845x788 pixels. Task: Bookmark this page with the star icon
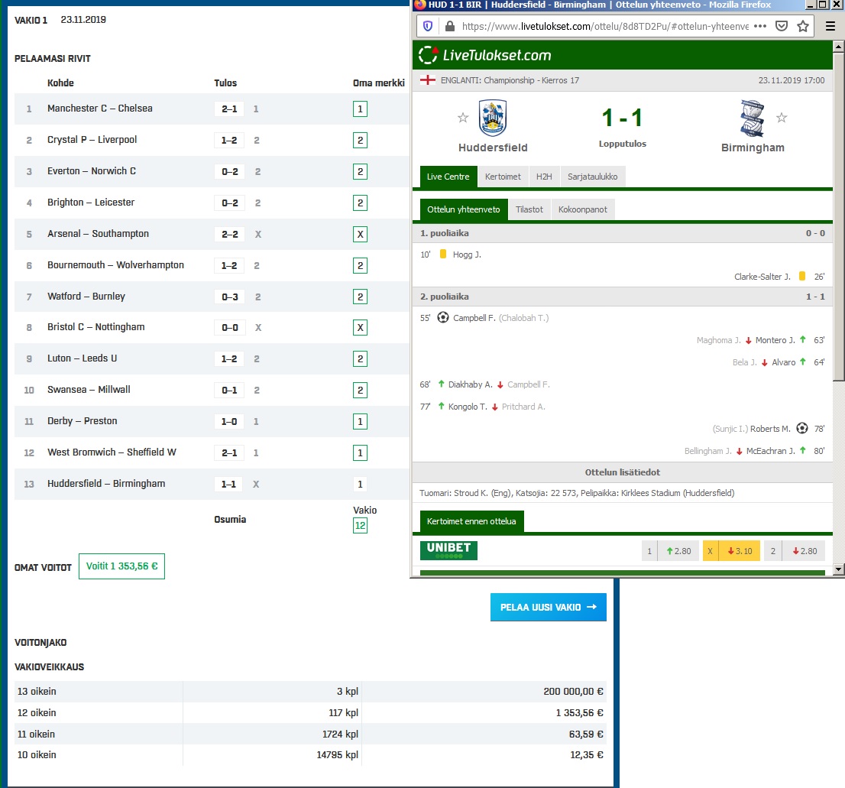(x=803, y=26)
